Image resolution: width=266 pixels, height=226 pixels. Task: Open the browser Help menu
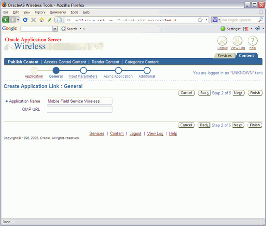86,12
